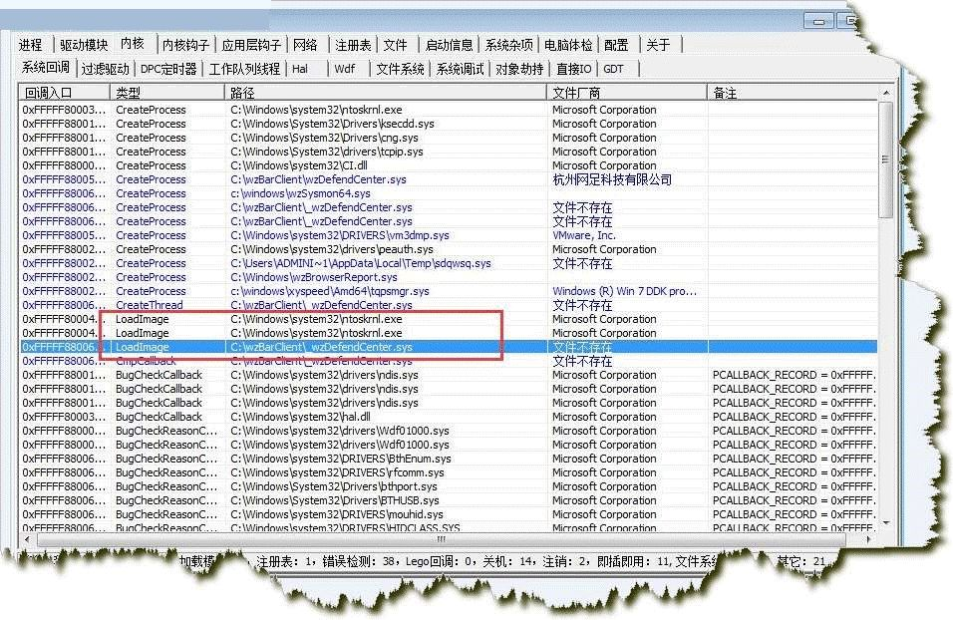Click Windows (R) Win 7 DDK vendor cell
The image size is (953, 620).
pos(624,292)
